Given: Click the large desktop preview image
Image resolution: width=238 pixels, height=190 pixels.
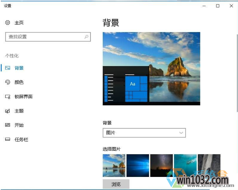Looking at the screenshot, I should pyautogui.click(x=151, y=68).
